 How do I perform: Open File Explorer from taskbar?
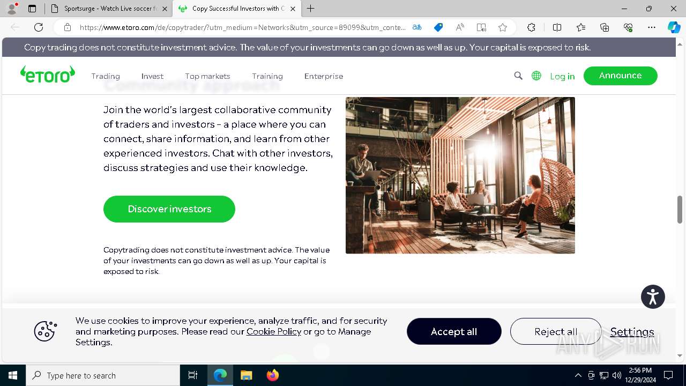click(247, 375)
